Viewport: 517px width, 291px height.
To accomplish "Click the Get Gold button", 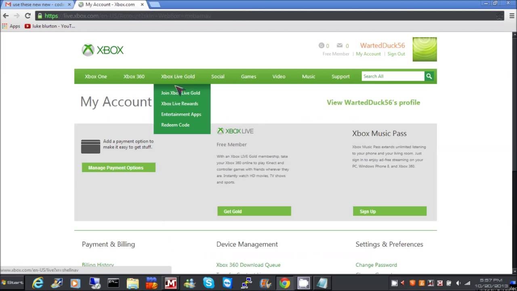I will pos(254,211).
